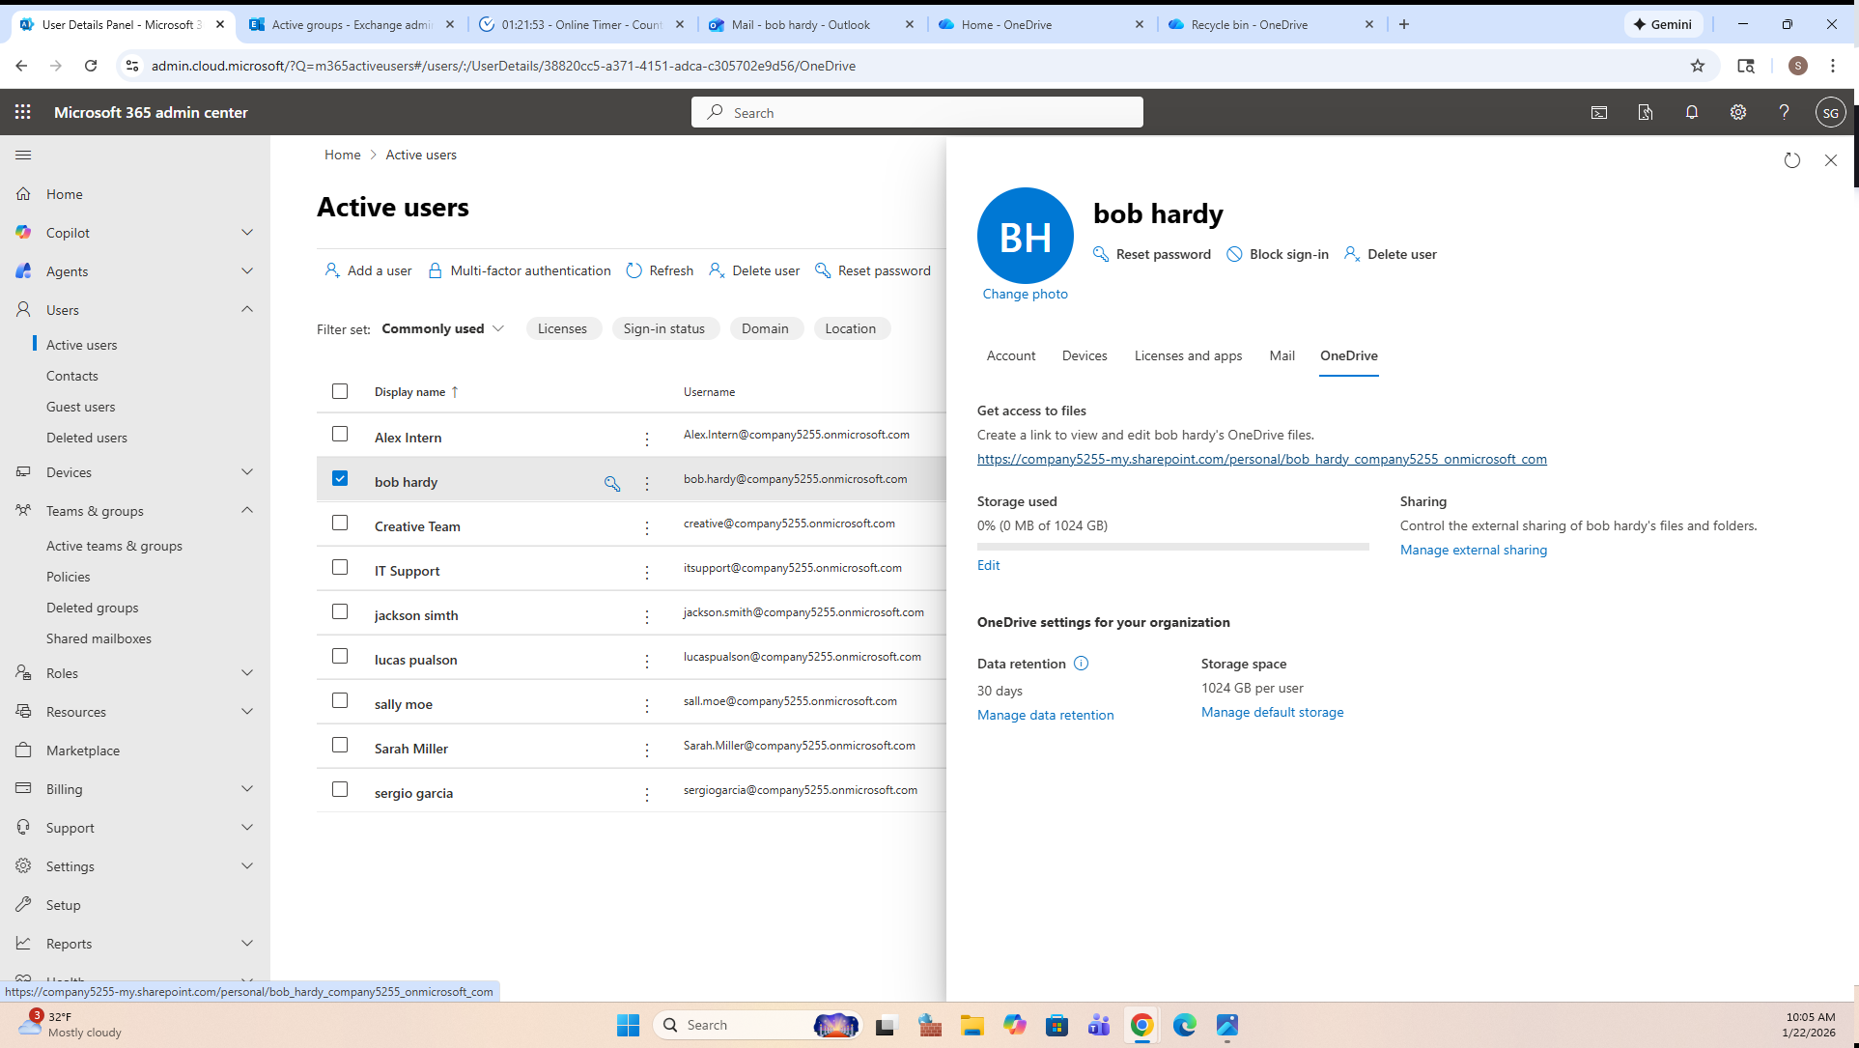Click the reset password key icon beside bob hardy
The width and height of the screenshot is (1859, 1048).
[612, 483]
